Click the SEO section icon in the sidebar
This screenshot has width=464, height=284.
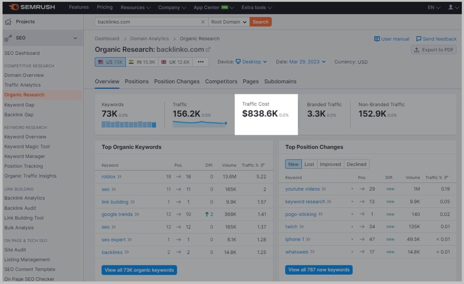[x=8, y=38]
